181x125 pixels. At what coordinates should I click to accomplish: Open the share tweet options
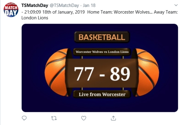coord(113,118)
